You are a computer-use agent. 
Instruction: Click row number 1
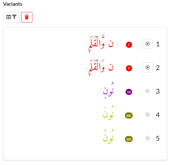[158, 44]
